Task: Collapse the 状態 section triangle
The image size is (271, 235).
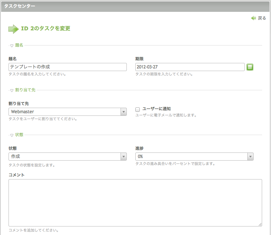Action: [x=12, y=135]
